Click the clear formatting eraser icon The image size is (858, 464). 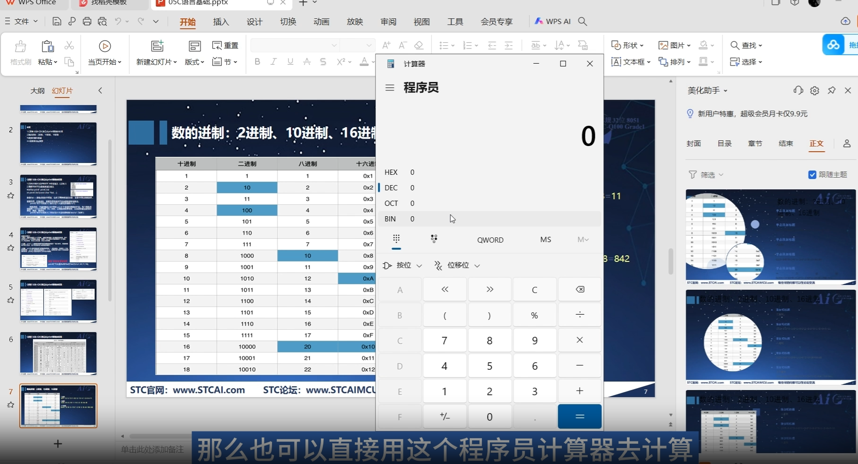(x=418, y=45)
